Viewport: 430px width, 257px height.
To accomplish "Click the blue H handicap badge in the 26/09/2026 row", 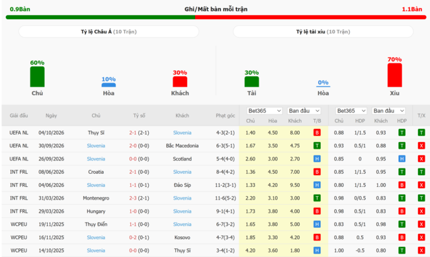I will [402, 159].
